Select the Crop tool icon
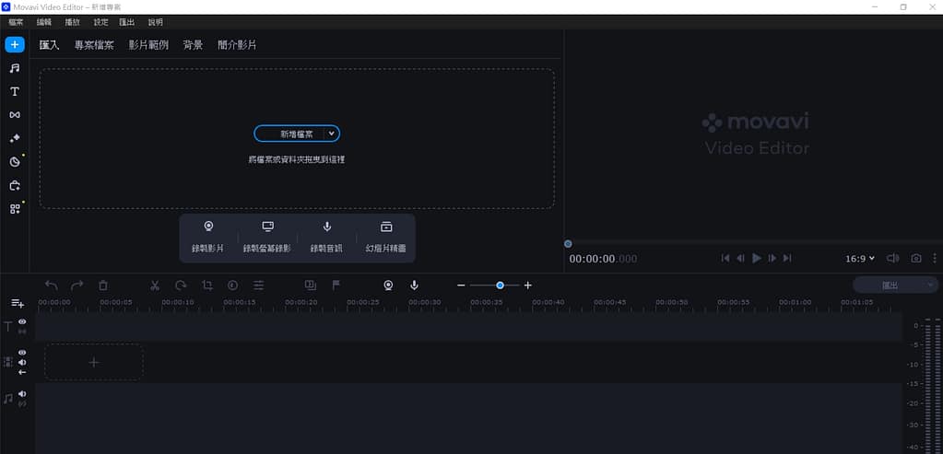The image size is (943, 454). pyautogui.click(x=206, y=285)
